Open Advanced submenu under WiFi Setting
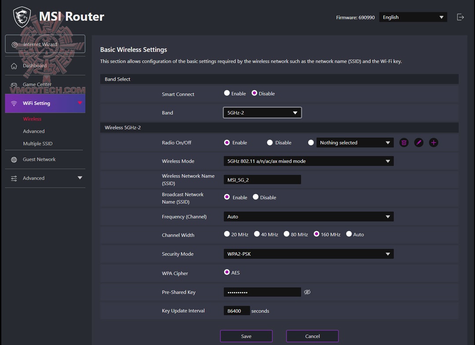This screenshot has width=475, height=345. pos(33,131)
